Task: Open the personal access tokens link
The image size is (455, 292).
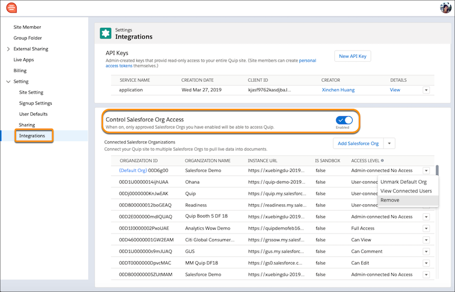Action: click(210, 63)
